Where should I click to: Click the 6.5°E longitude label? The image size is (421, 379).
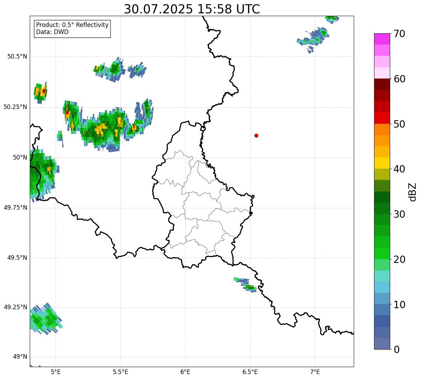pyautogui.click(x=250, y=372)
